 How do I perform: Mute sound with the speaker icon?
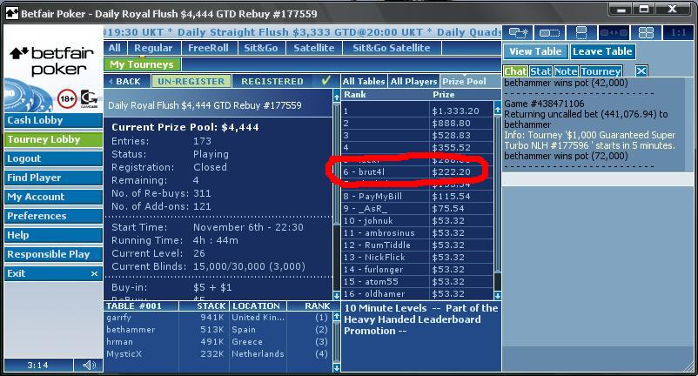click(x=89, y=366)
